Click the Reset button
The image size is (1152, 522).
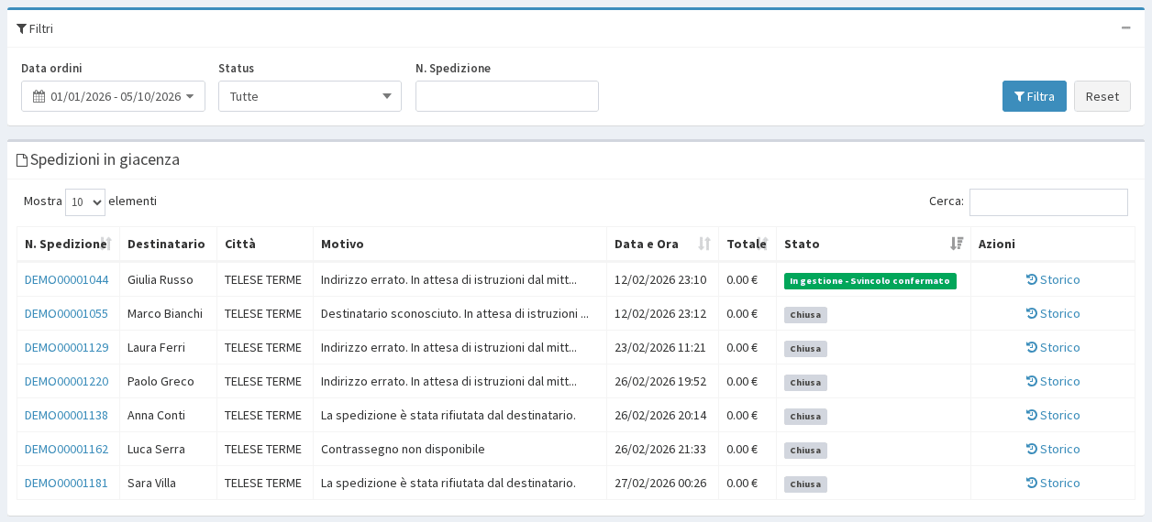pyautogui.click(x=1102, y=96)
